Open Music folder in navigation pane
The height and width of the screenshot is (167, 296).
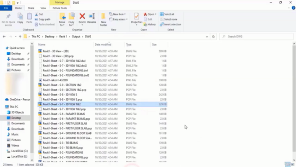pos(12,135)
